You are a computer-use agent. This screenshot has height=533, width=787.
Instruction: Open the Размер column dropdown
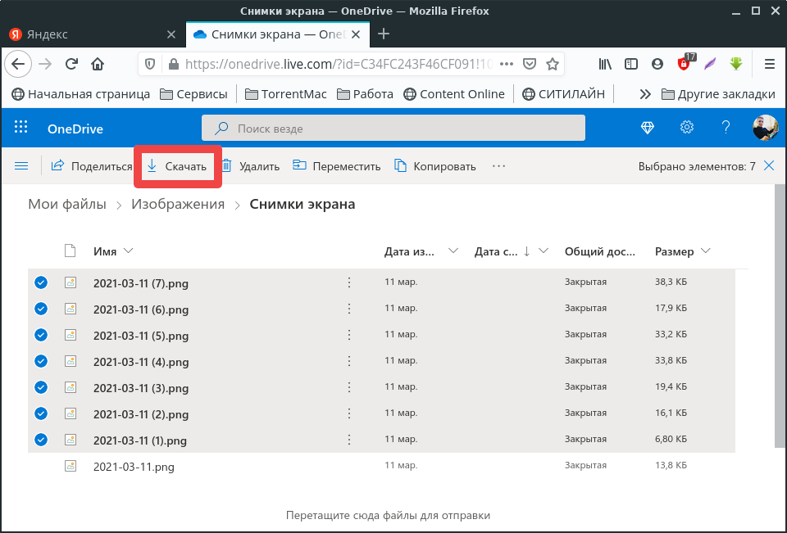[706, 251]
